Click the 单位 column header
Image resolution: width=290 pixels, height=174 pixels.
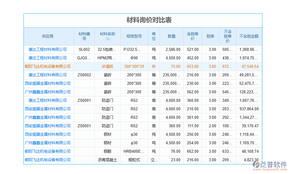[153, 36]
